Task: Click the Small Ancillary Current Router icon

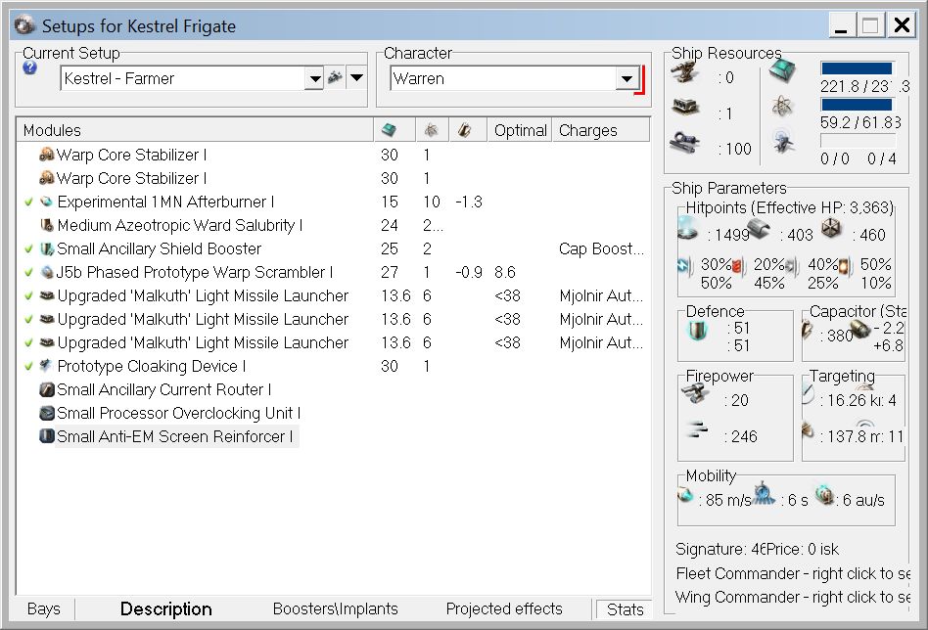Action: [46, 389]
